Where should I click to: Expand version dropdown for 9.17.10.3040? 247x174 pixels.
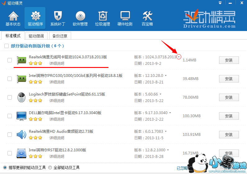click(x=170, y=113)
